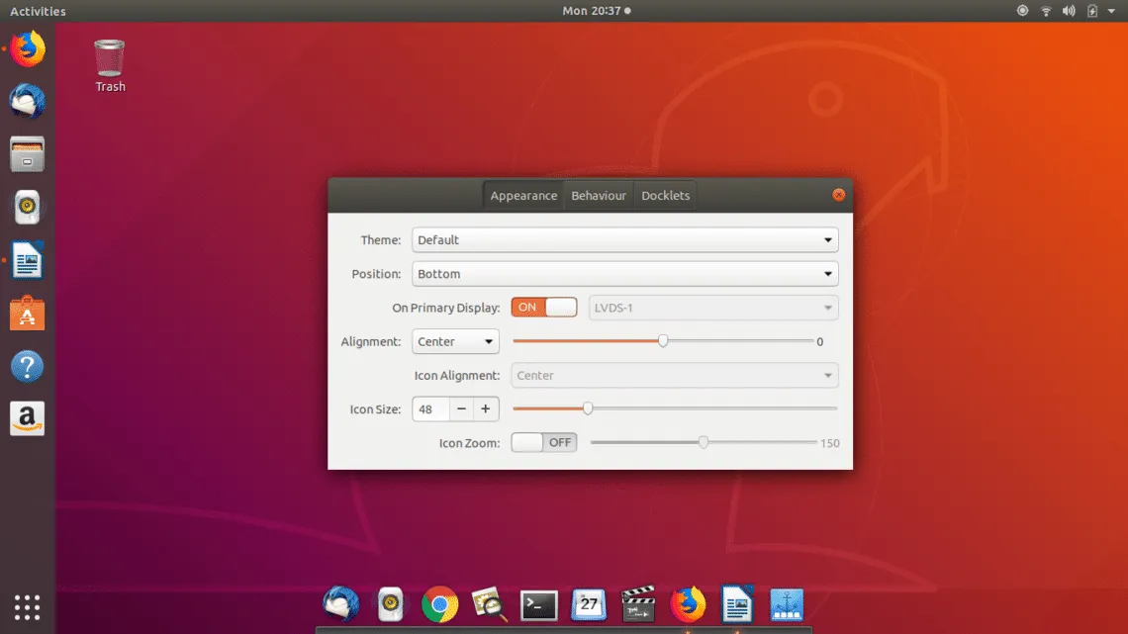Click the Plank anchor icon in dock
The image size is (1128, 634).
coord(787,604)
